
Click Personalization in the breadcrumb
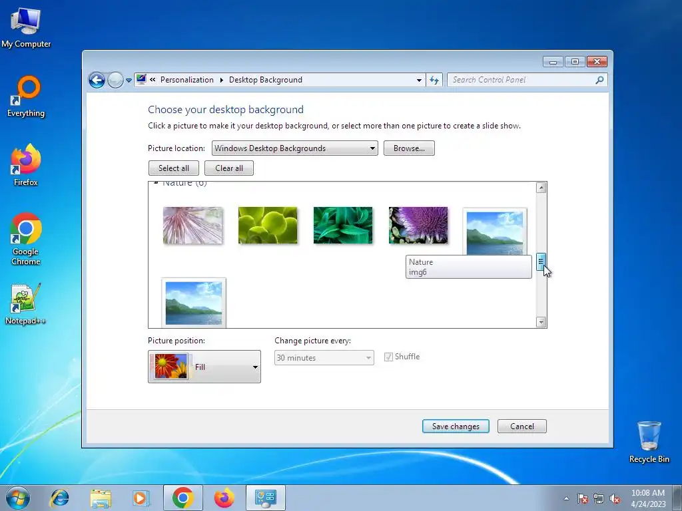(187, 80)
